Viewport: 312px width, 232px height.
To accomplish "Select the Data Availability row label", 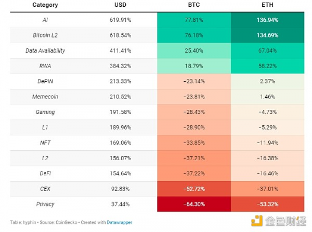I will tap(45, 50).
